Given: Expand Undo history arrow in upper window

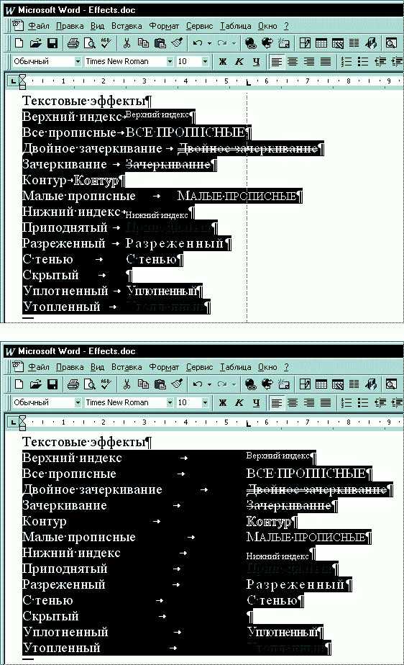Looking at the screenshot, I should (209, 43).
